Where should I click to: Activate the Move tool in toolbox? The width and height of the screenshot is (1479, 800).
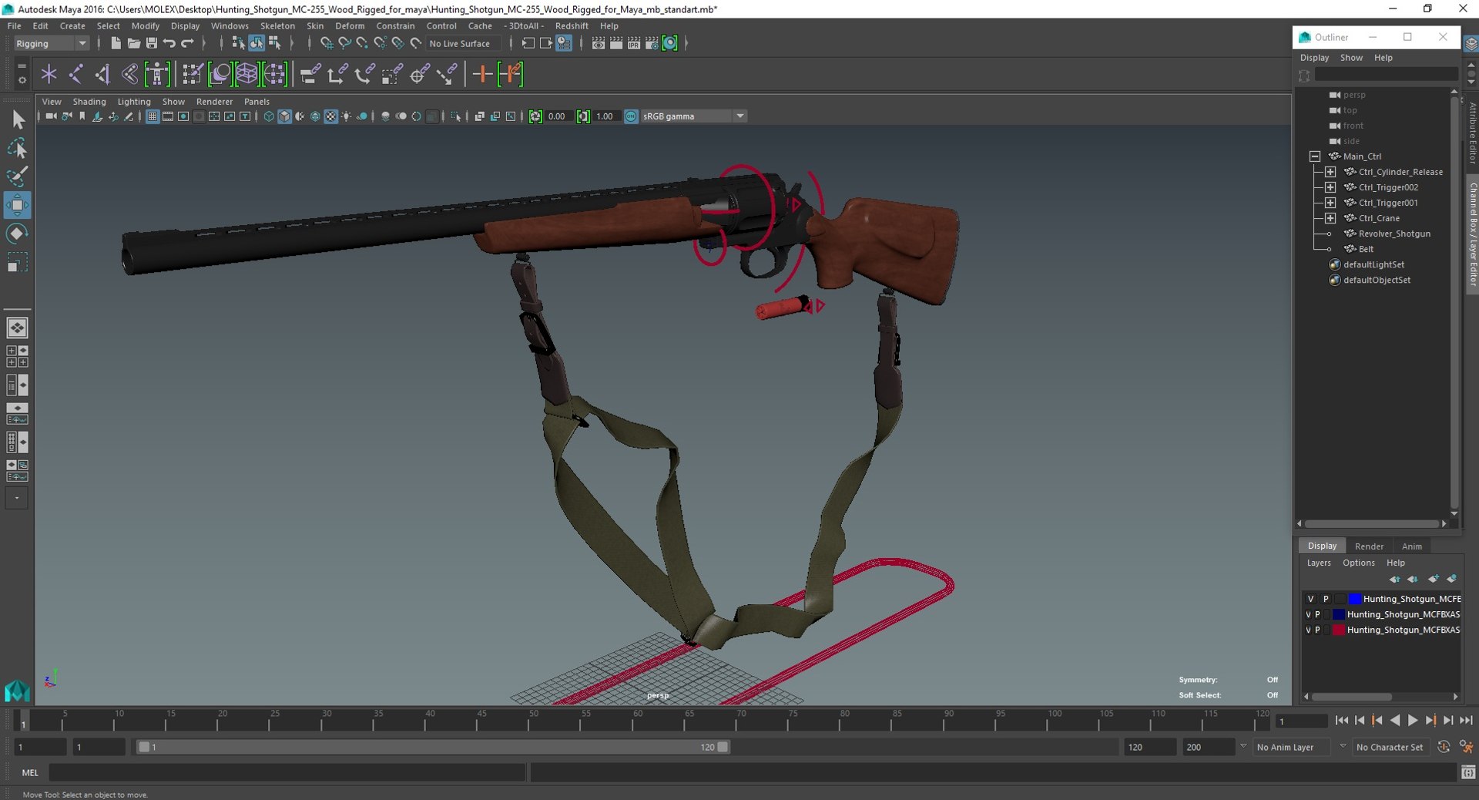point(18,205)
